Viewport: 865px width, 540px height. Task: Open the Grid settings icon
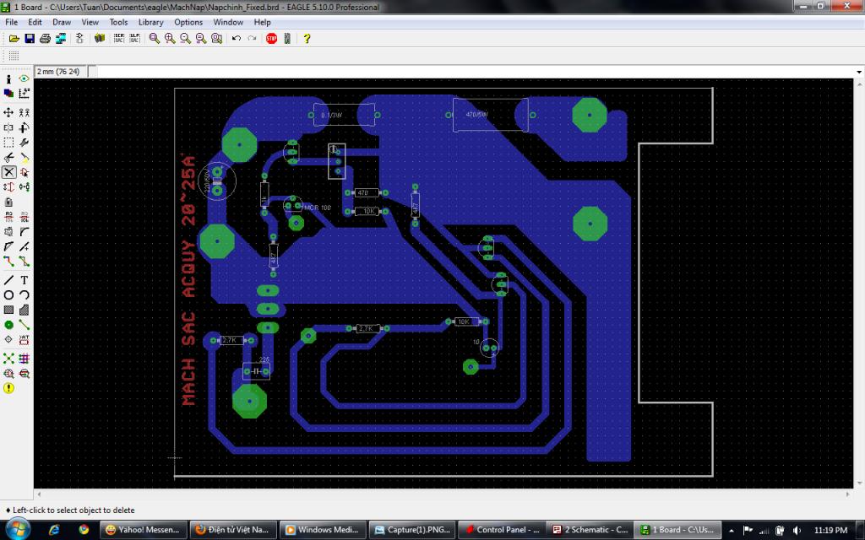14,56
